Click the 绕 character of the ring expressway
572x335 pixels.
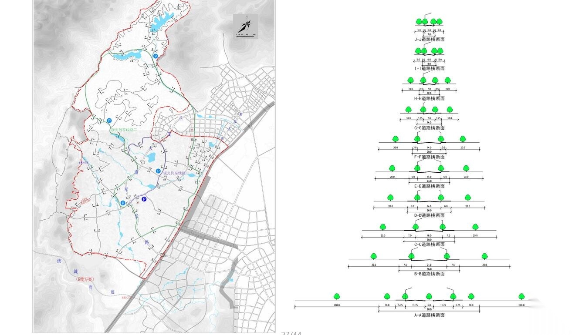click(x=59, y=261)
